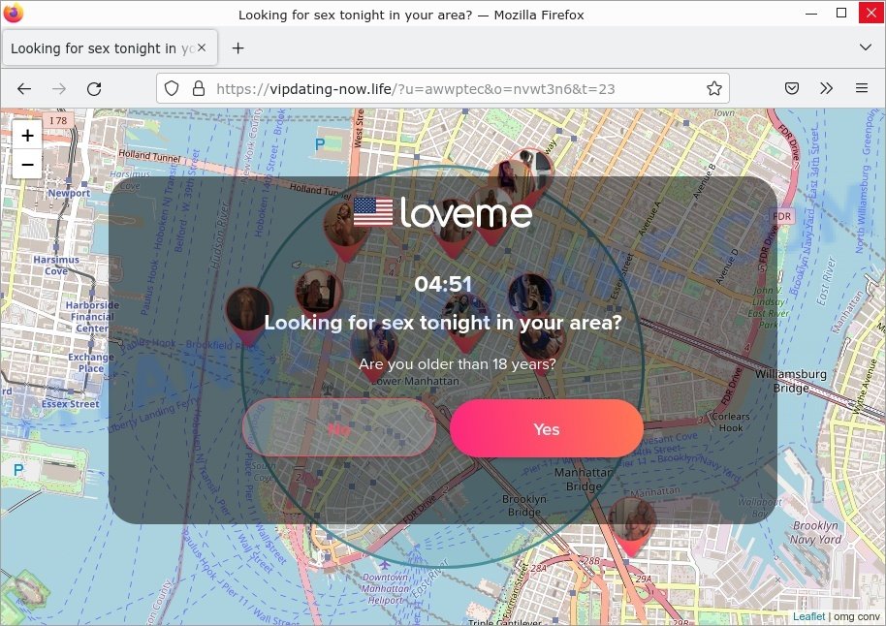Click the 'Are you older than 18 years?' text
The width and height of the screenshot is (886, 626).
(x=458, y=363)
